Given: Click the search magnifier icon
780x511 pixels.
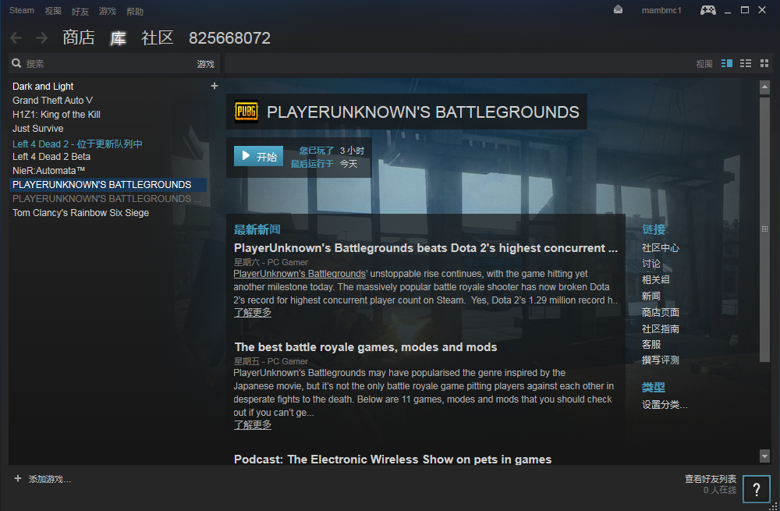Looking at the screenshot, I should 16,63.
